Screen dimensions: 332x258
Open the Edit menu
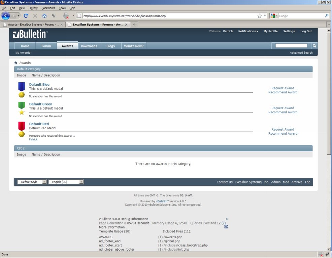pos(12,8)
